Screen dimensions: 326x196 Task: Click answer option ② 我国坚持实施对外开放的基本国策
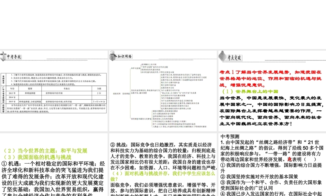tap(259, 176)
